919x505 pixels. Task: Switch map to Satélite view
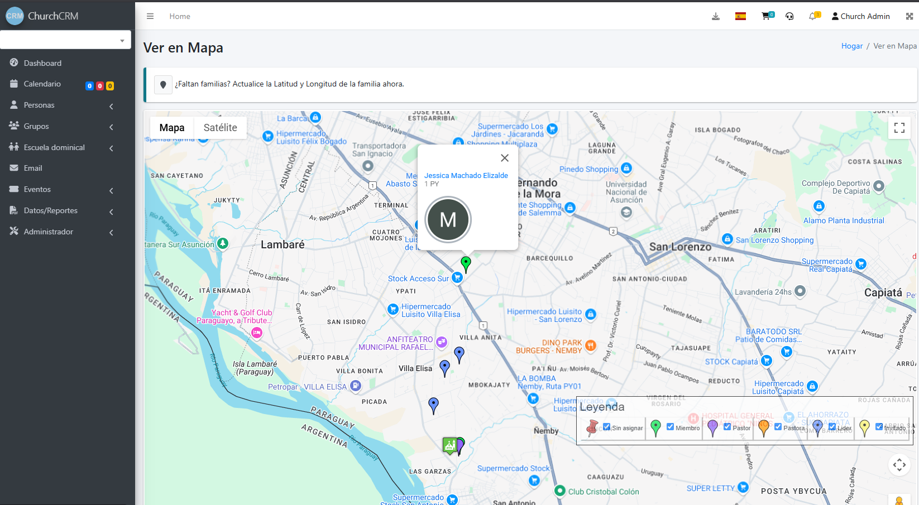(221, 128)
